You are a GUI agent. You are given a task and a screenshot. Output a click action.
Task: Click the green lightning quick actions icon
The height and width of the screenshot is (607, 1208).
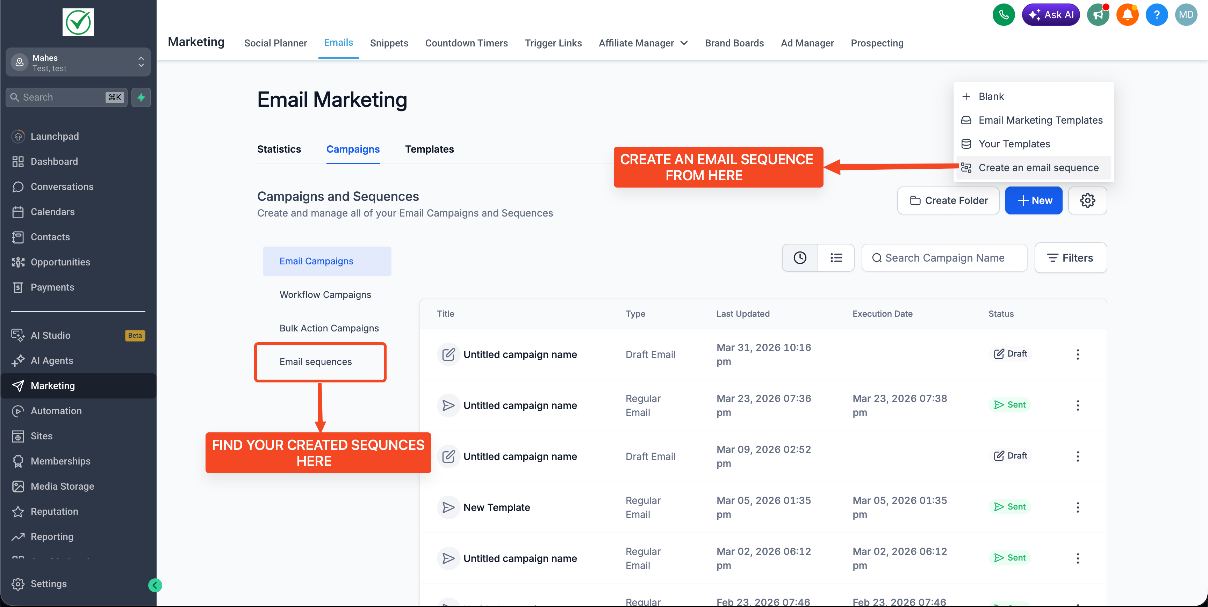pyautogui.click(x=141, y=97)
